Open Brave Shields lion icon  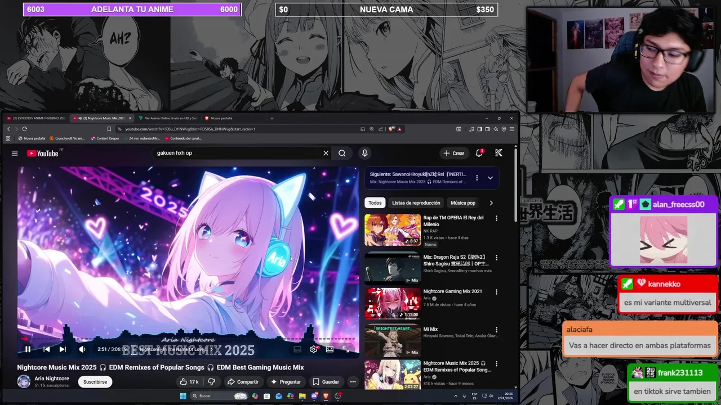tap(391, 129)
